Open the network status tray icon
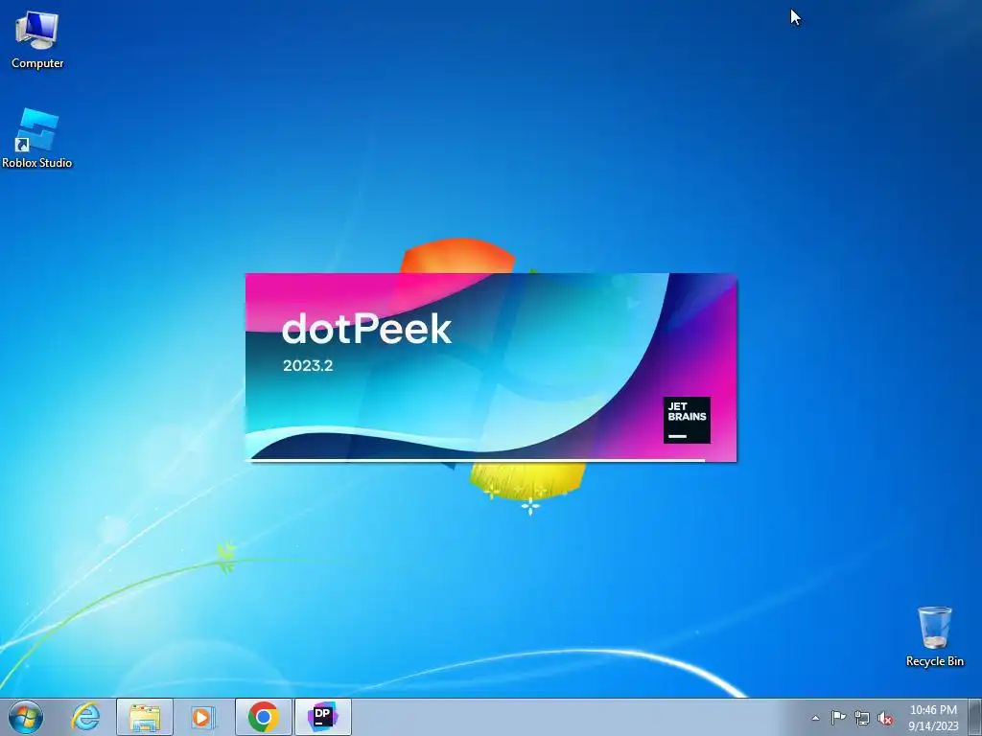The image size is (982, 736). [x=862, y=718]
